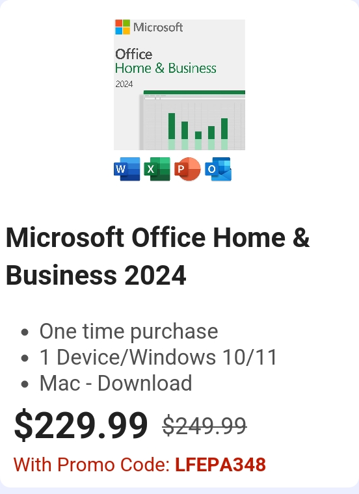This screenshot has width=359, height=494.
Task: Click the "1 Device/Windows 10/11" bullet
Action: coord(158,357)
